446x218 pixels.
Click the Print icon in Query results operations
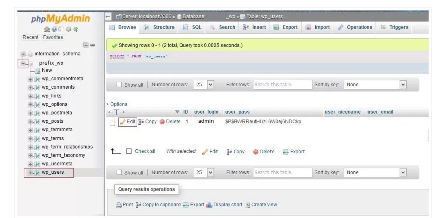(118, 205)
